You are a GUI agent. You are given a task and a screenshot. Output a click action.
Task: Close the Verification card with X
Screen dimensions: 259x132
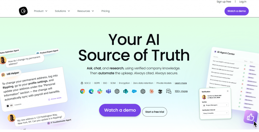pos(228,91)
